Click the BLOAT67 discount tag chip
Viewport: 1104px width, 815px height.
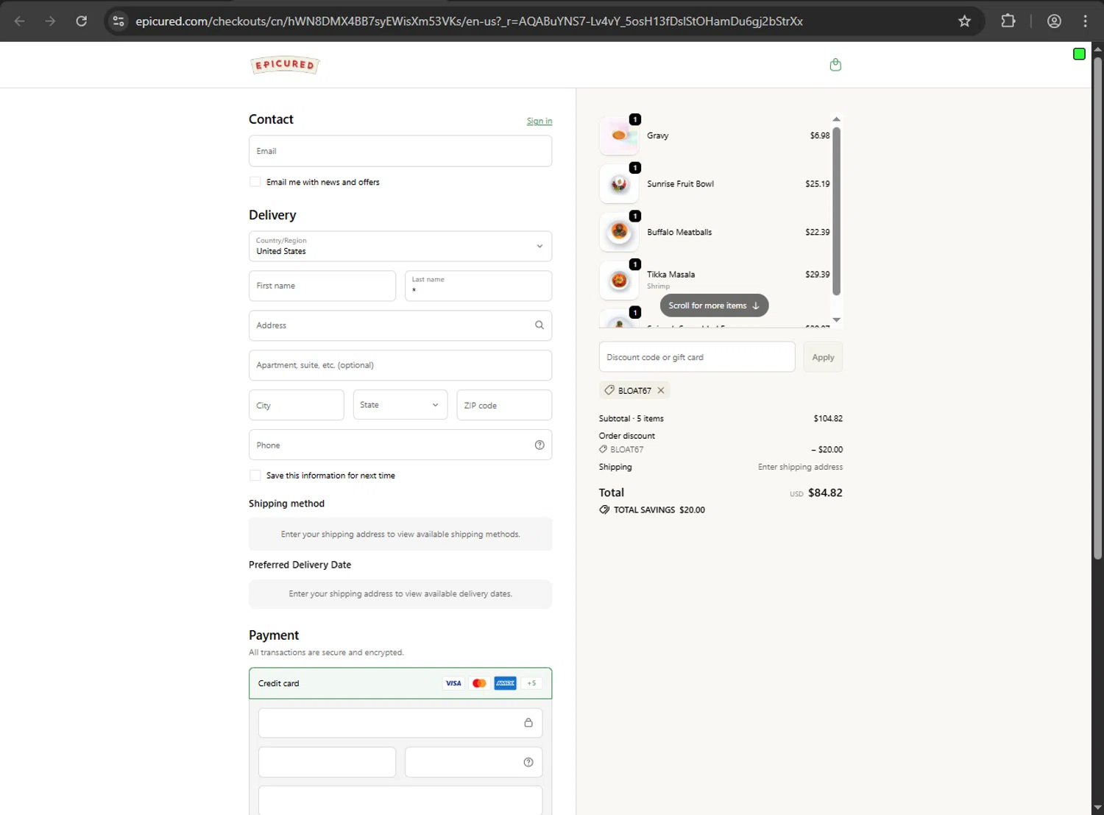point(634,390)
